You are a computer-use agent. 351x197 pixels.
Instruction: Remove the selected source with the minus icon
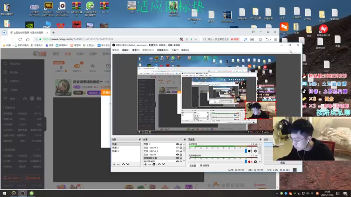(150, 164)
